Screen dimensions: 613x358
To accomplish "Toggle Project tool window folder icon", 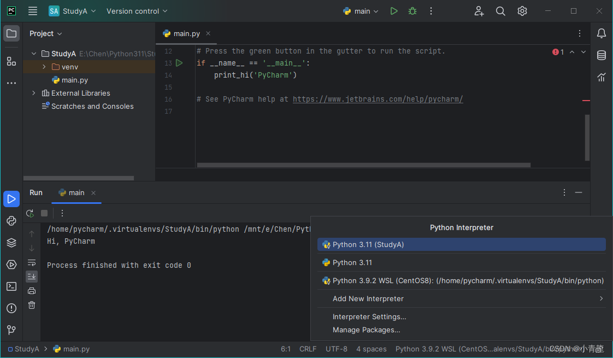I will click(x=11, y=33).
